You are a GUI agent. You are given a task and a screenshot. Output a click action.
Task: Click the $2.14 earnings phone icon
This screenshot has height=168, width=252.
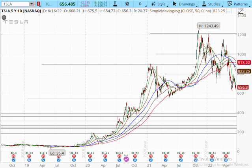click(x=90, y=156)
